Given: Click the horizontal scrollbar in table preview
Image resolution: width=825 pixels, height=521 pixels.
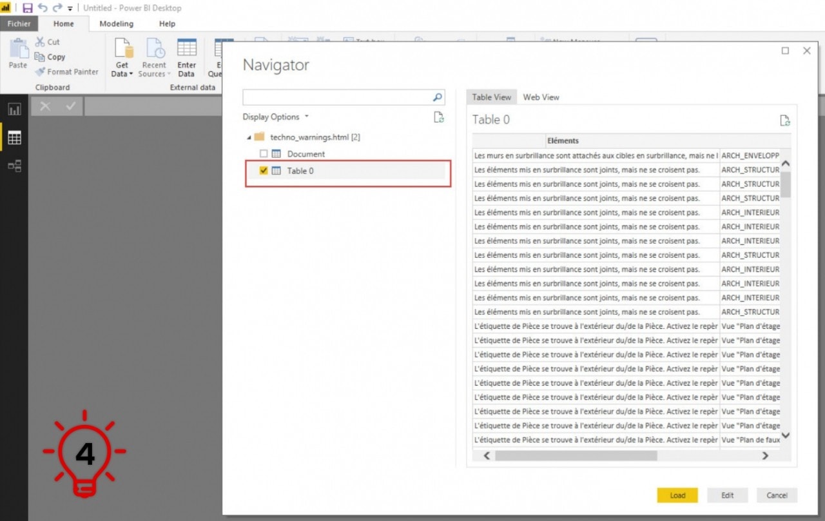Looking at the screenshot, I should click(x=576, y=455).
